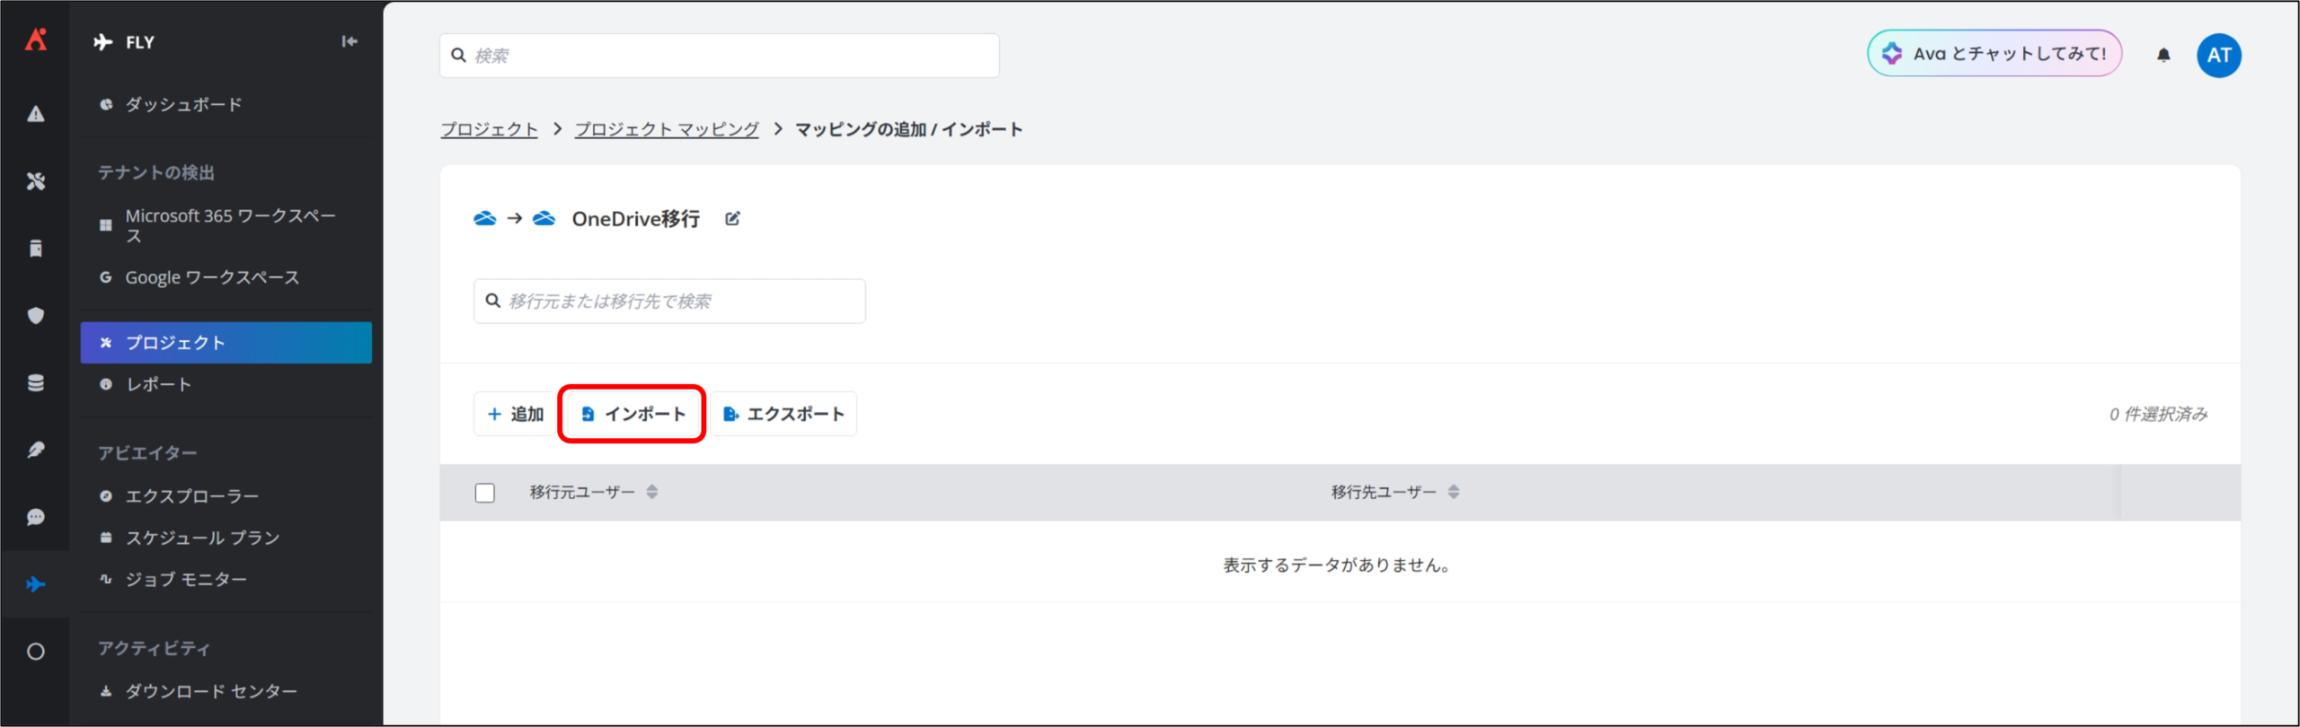Click the AvePoint logo icon
Image resolution: width=2300 pixels, height=727 pixels.
click(x=36, y=39)
